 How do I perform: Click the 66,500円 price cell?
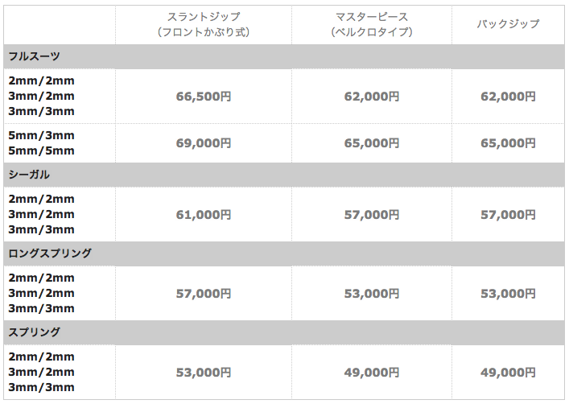[x=204, y=97]
